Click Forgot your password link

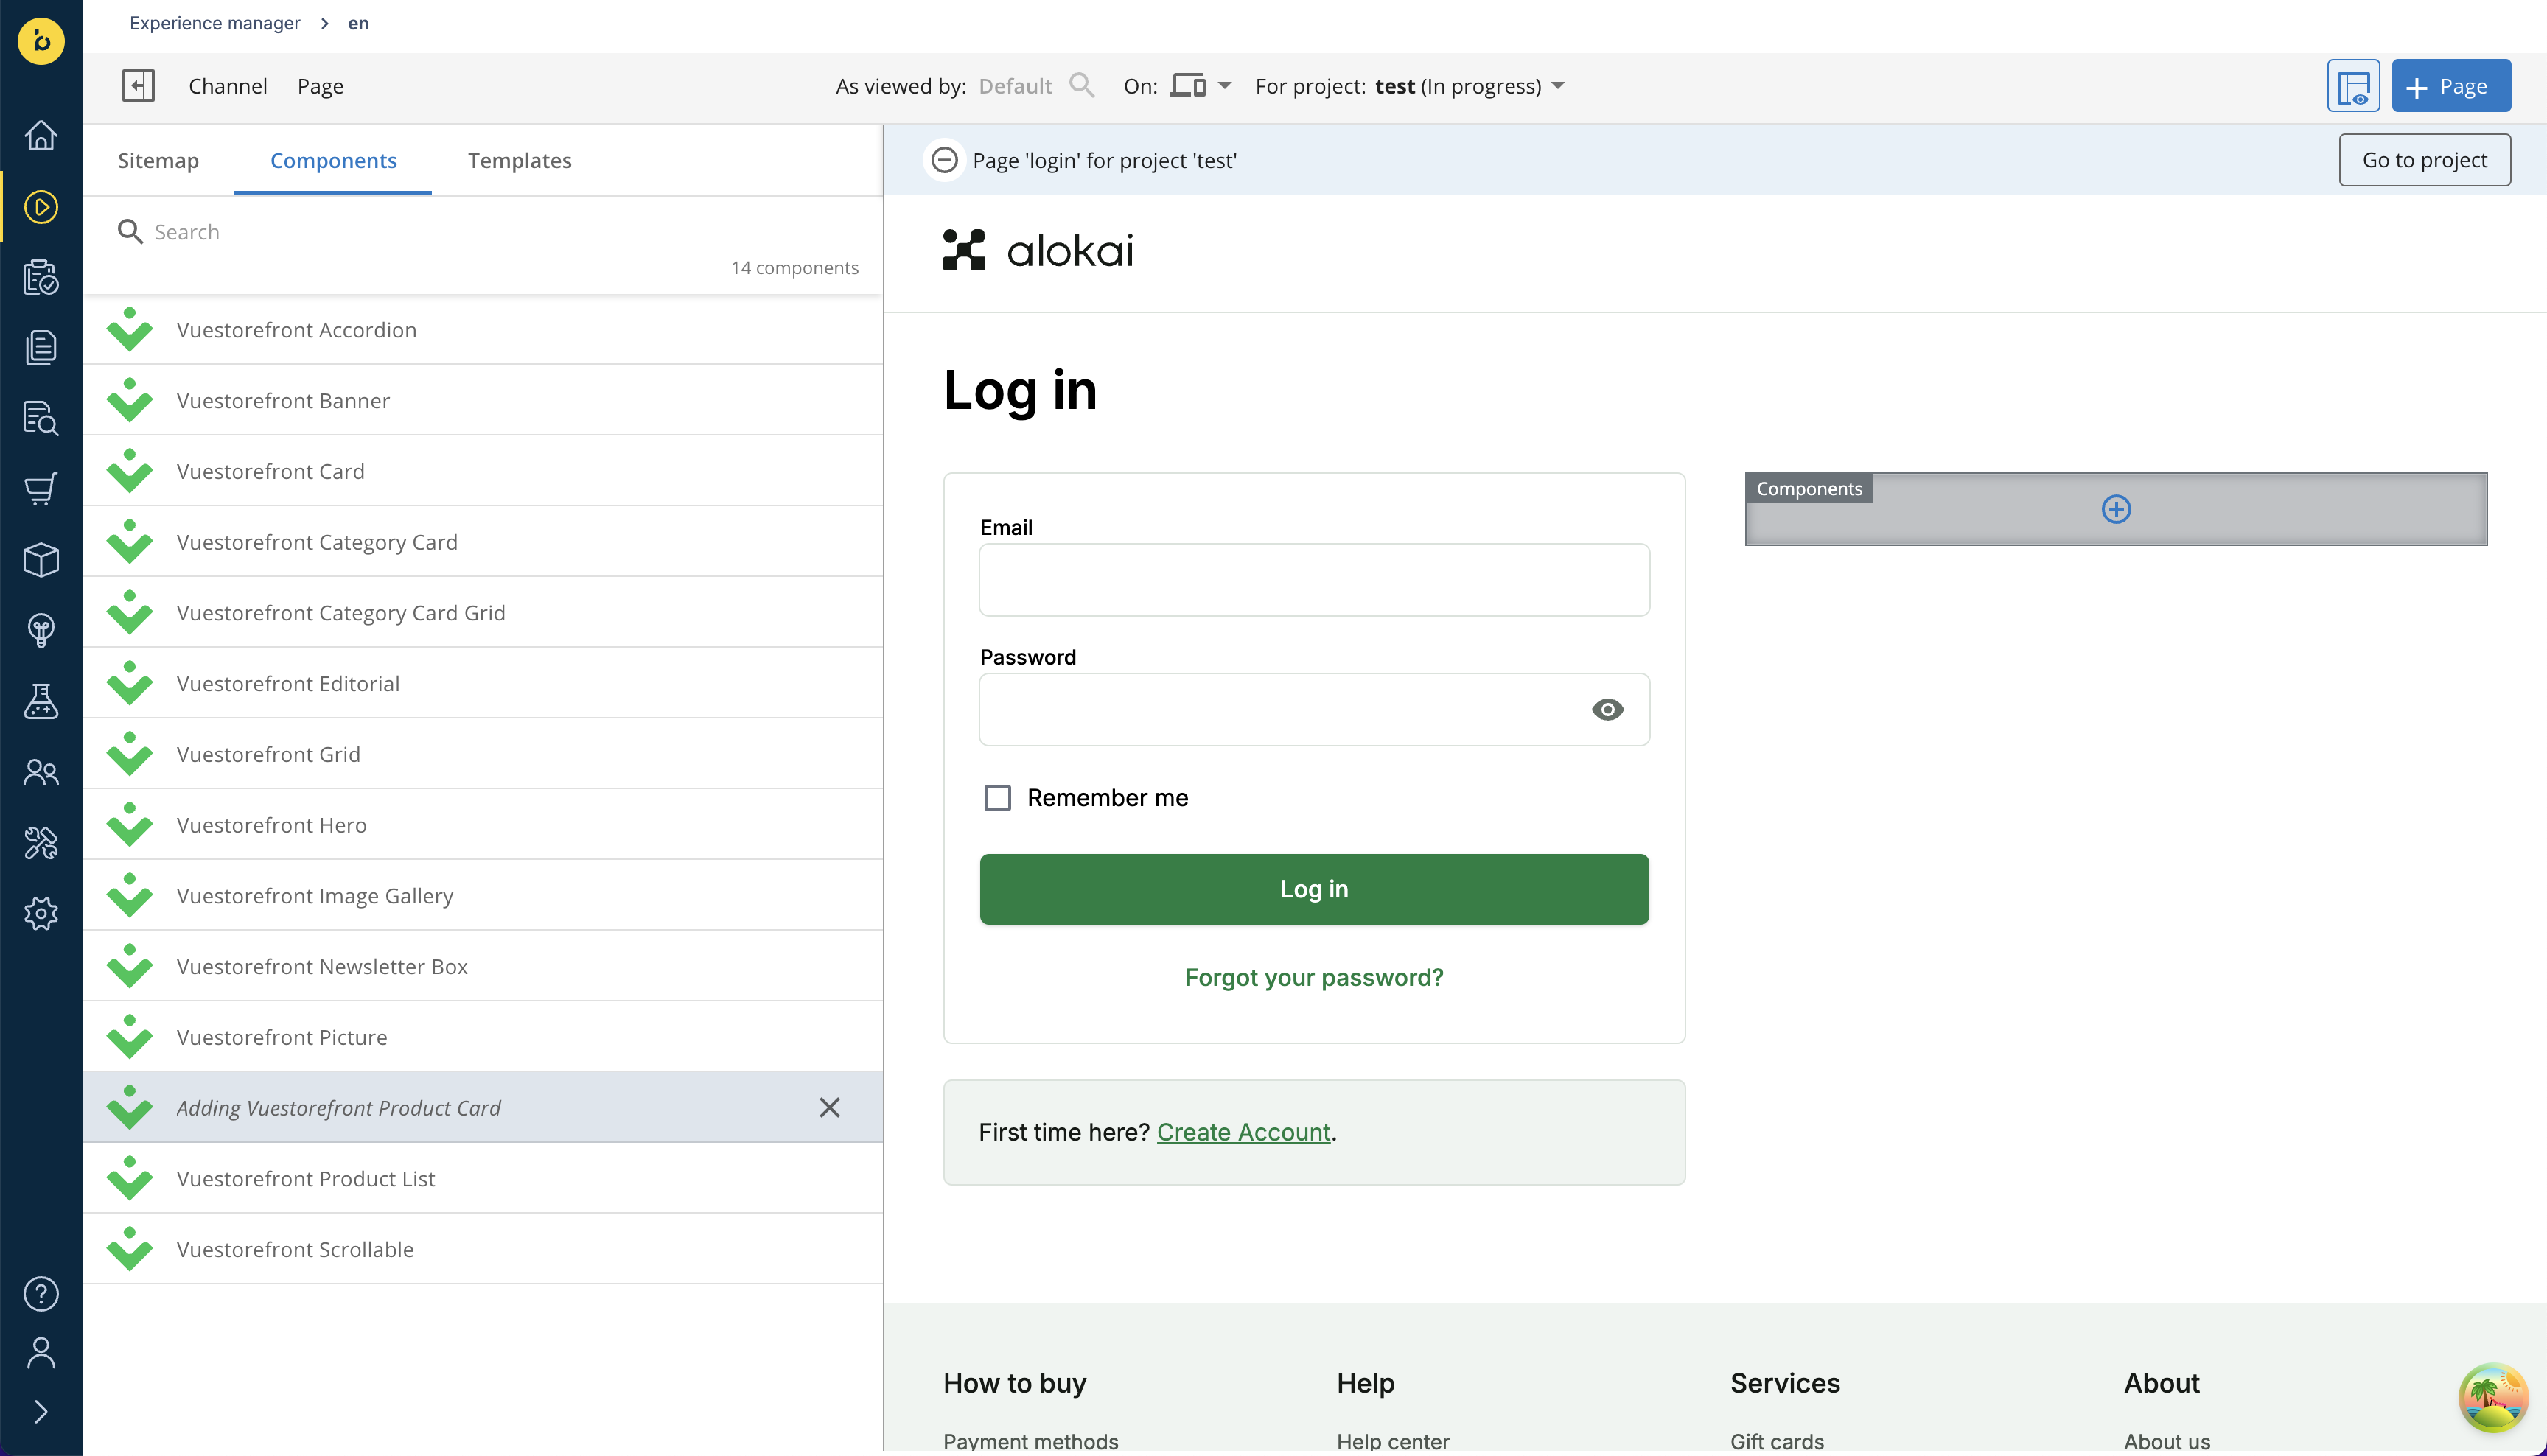1314,977
